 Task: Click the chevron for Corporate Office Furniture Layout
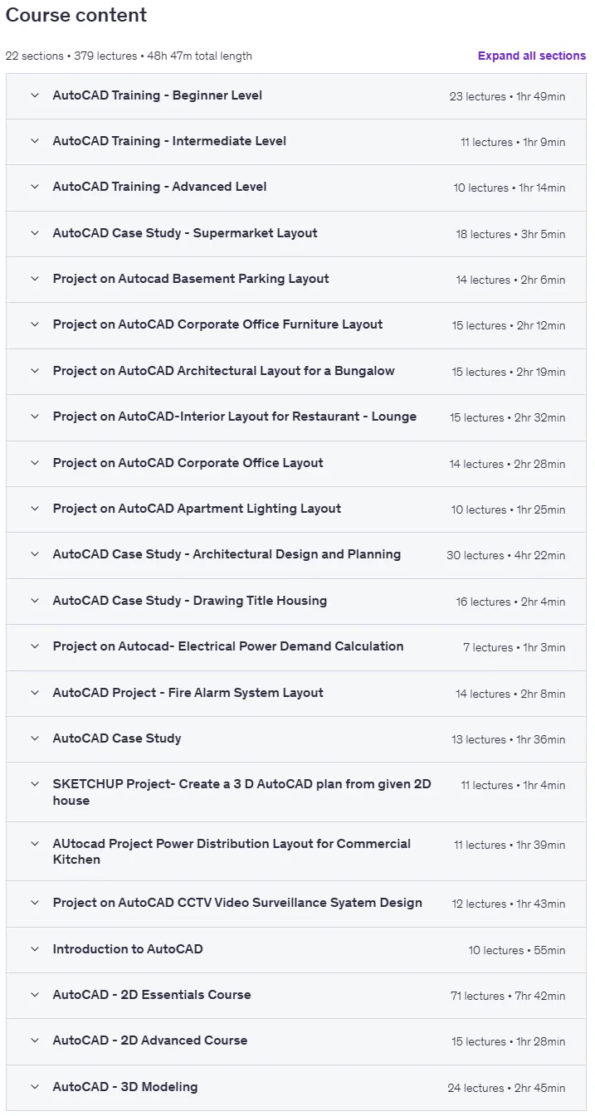tap(35, 324)
